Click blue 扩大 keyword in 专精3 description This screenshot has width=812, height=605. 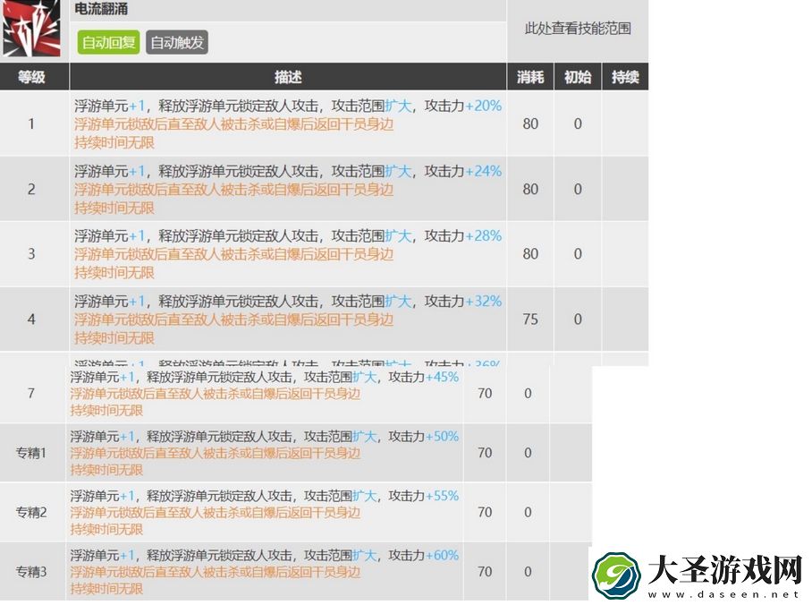[x=365, y=555]
